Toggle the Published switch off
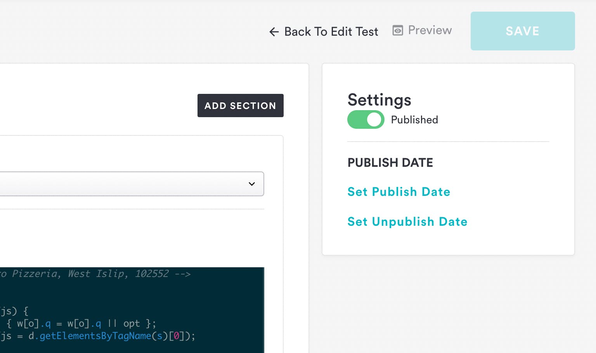 click(x=366, y=119)
